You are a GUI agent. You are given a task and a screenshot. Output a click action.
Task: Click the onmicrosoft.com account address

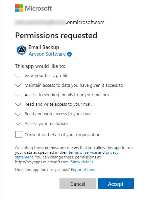(59, 22)
